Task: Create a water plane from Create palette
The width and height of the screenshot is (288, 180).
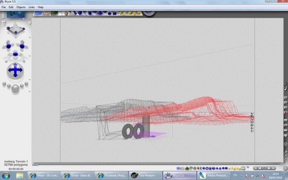Action: click(x=38, y=13)
